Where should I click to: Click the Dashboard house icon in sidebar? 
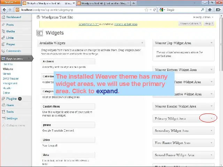(3, 17)
